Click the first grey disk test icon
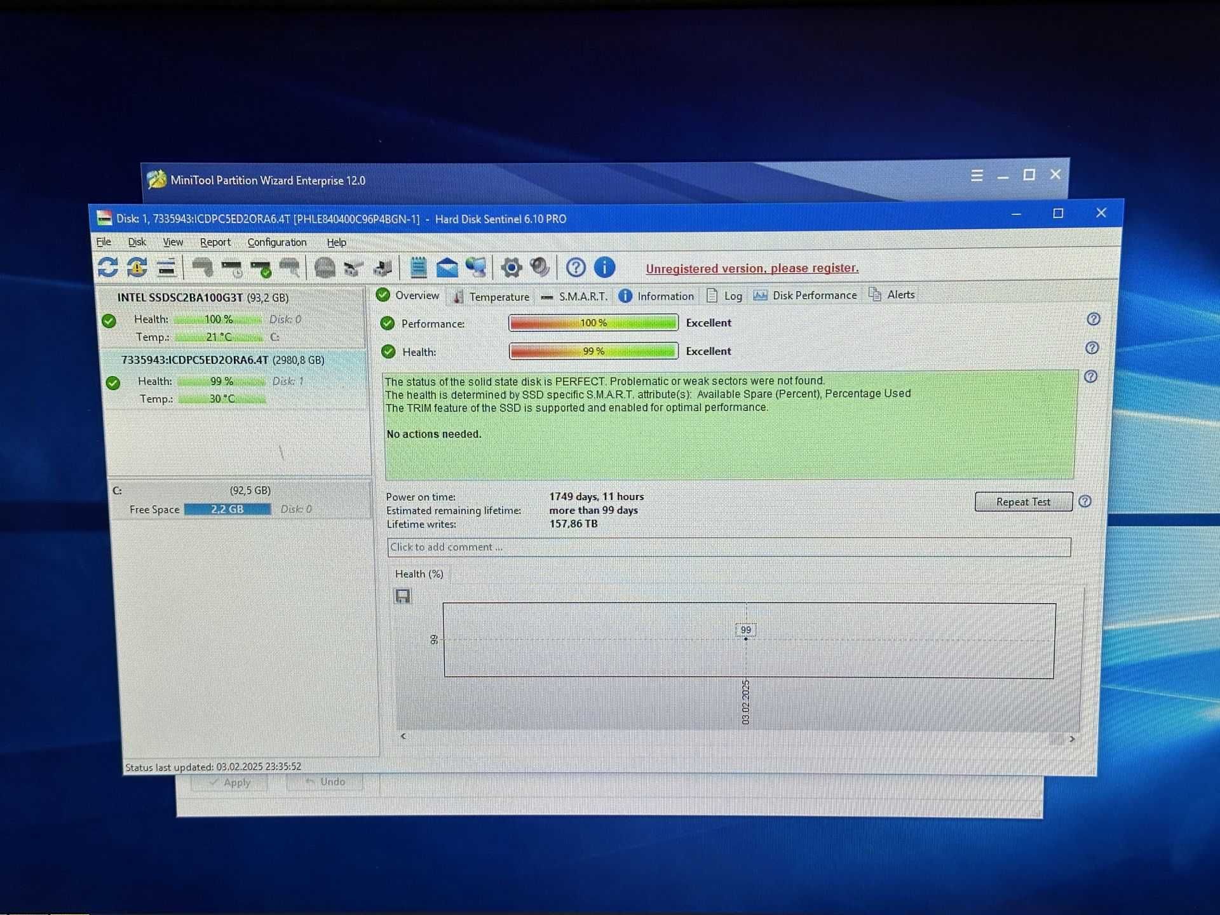The width and height of the screenshot is (1220, 915). click(202, 268)
